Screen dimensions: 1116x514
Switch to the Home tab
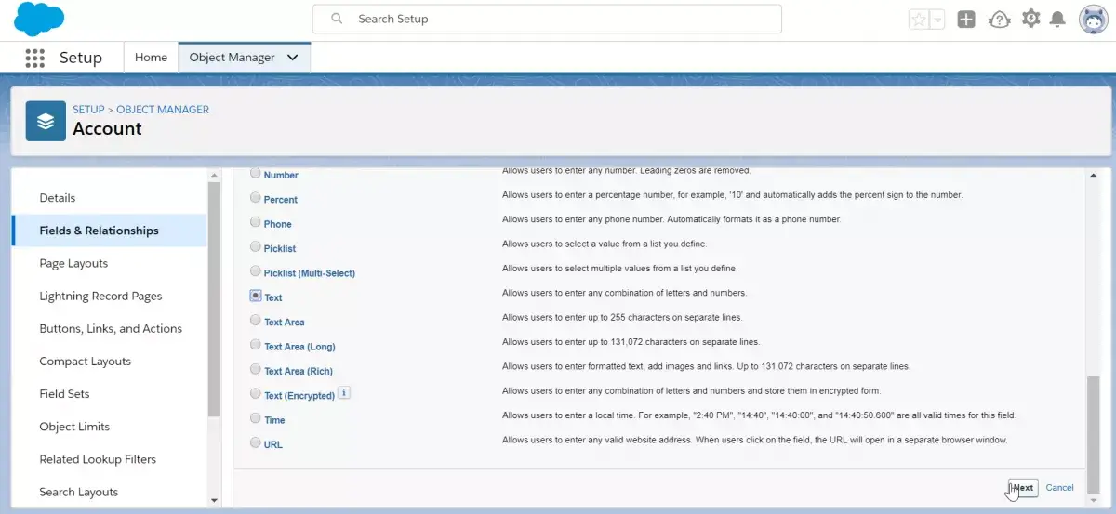point(151,58)
